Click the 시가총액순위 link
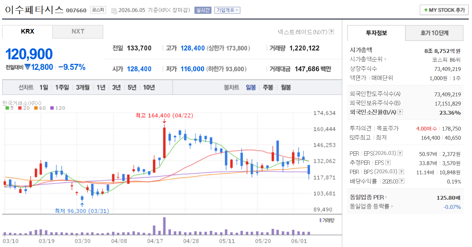 (366, 60)
